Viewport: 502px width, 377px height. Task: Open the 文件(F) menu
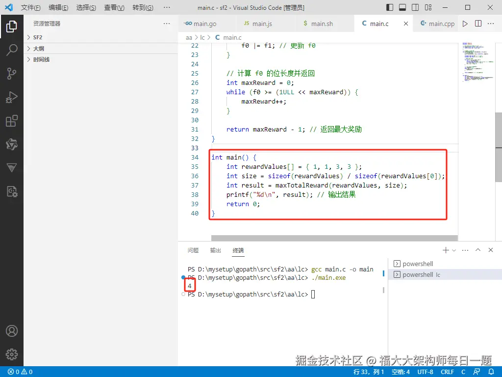tap(31, 7)
